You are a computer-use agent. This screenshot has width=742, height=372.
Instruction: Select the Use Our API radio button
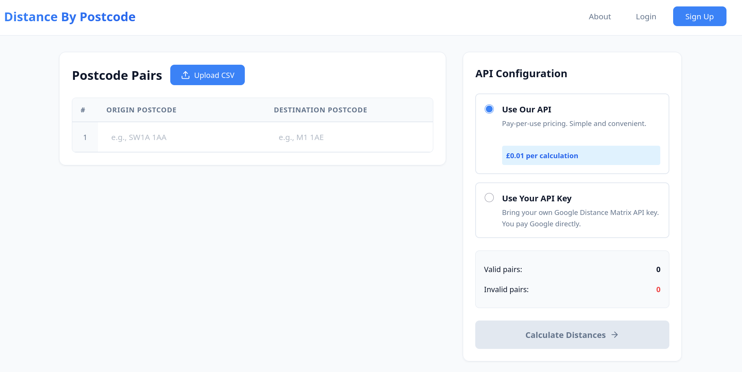(489, 109)
